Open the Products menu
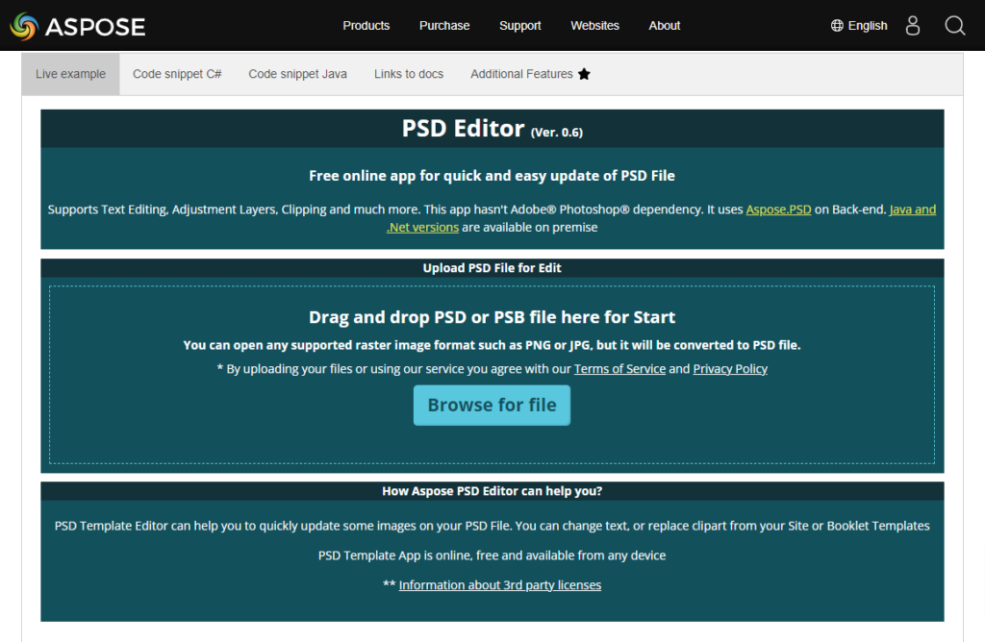Screen dimensions: 985x642 click(366, 26)
